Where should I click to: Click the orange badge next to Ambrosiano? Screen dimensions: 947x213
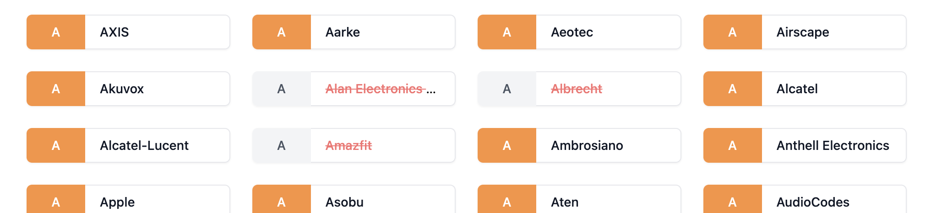click(506, 145)
